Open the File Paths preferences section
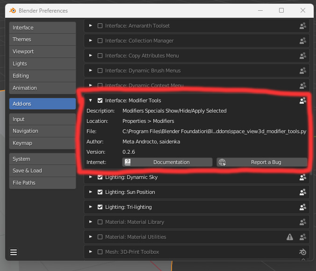Viewport: 316px width, 271px height. tap(43, 183)
